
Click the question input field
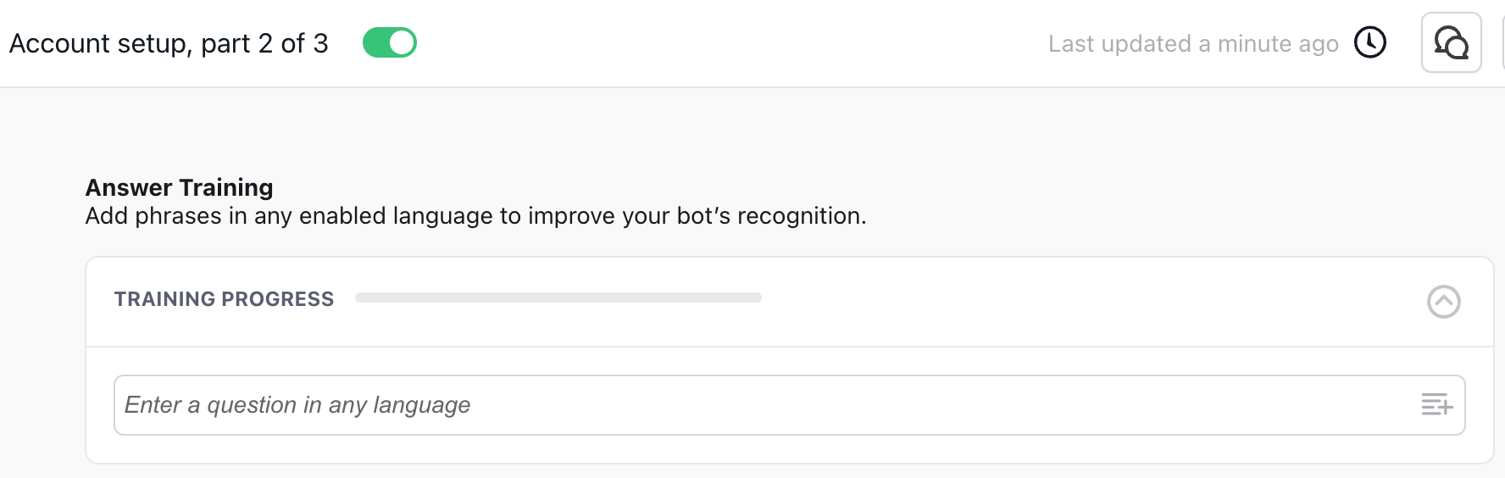tap(763, 405)
